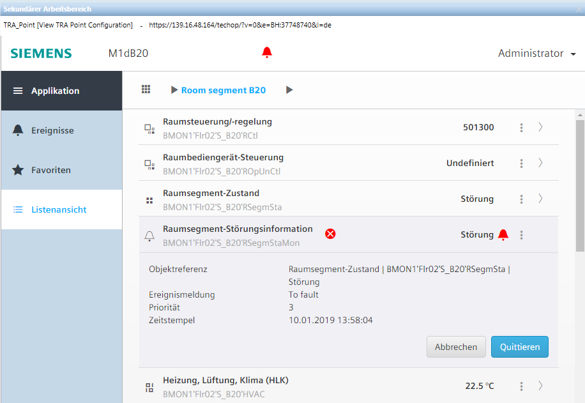
Task: Expand Raumbediengerät-Steuerung with right chevron
Action: tap(540, 163)
